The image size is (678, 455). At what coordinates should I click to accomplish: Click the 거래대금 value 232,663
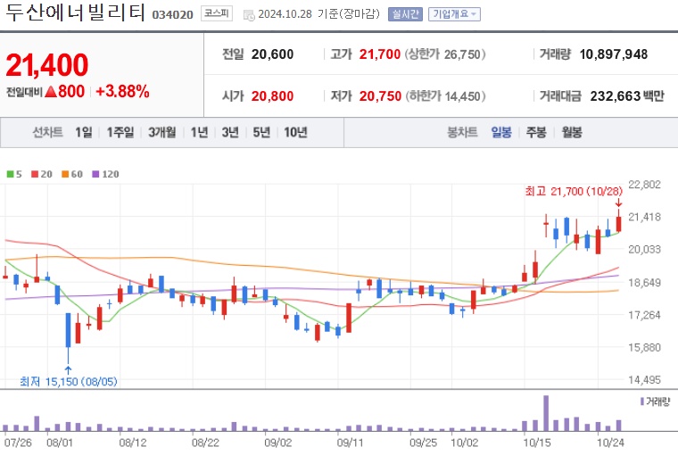(x=615, y=96)
